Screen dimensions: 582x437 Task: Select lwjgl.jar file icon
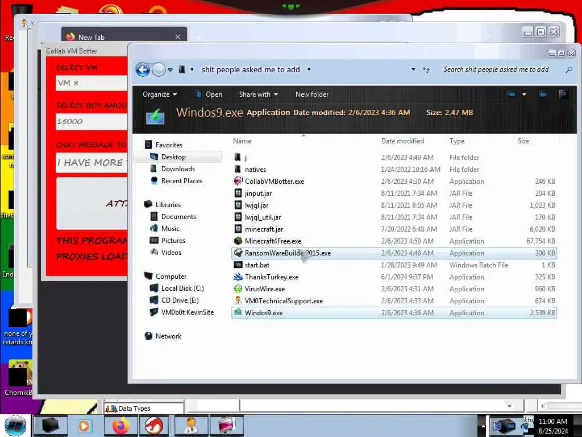[238, 205]
